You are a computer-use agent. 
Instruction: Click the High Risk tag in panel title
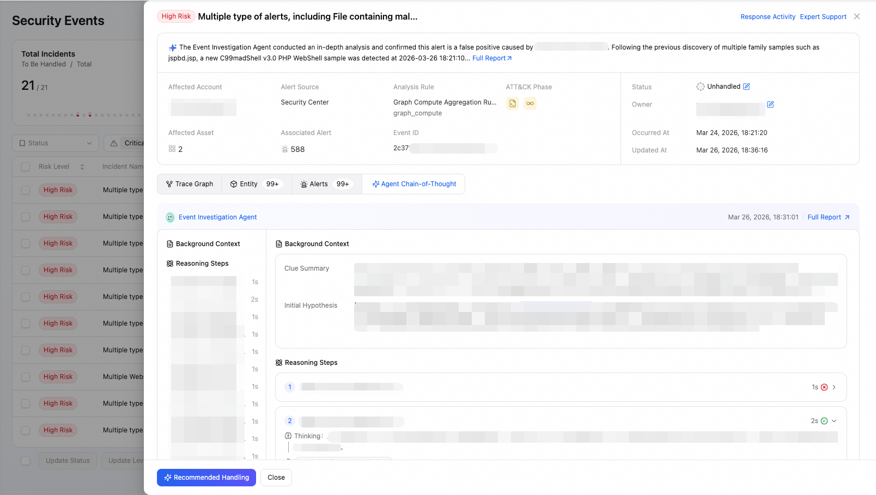(176, 16)
